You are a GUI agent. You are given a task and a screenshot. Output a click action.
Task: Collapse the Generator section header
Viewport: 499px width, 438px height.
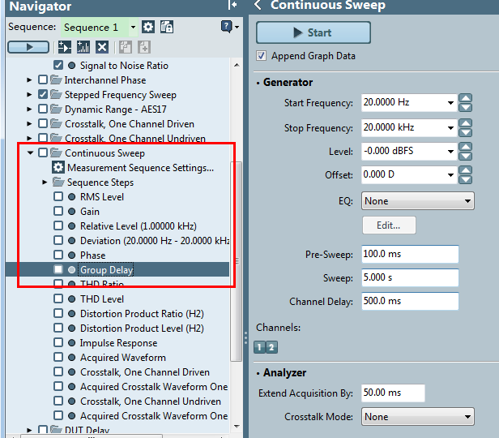pyautogui.click(x=288, y=82)
